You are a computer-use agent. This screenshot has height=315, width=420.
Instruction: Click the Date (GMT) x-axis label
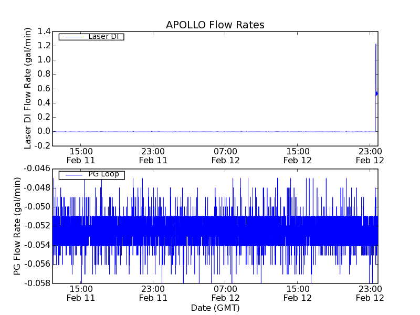tap(215, 308)
